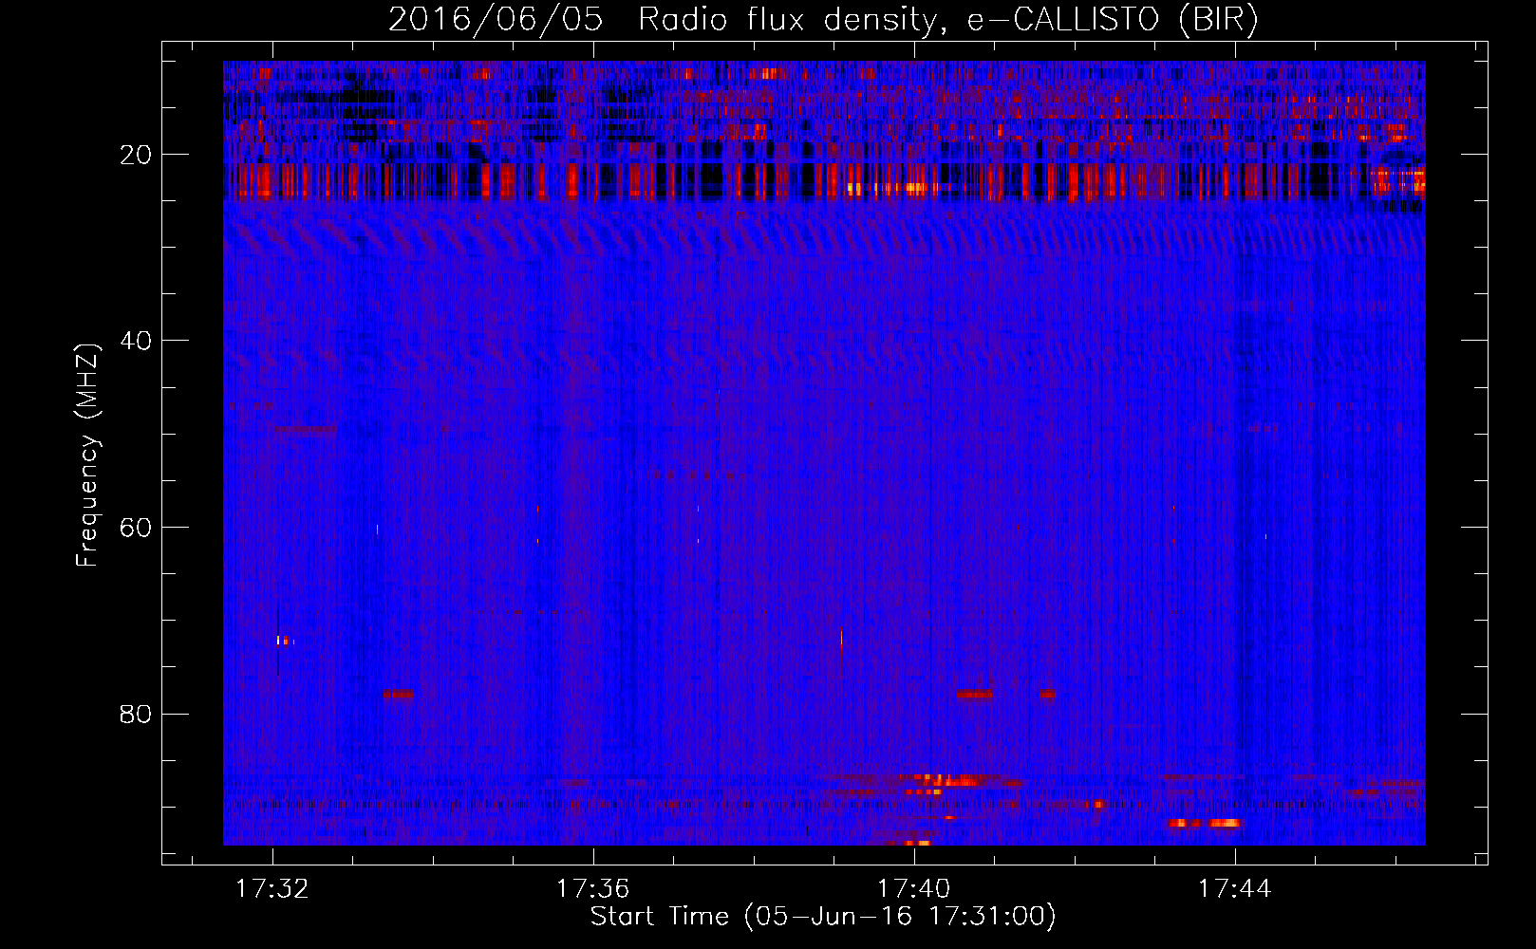Click the 60 MHz frequency tick label
The width and height of the screenshot is (1536, 949).
point(136,528)
